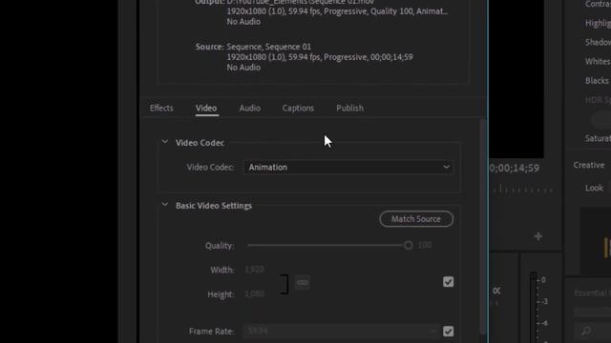Open the Frame Rate dropdown
Image resolution: width=611 pixels, height=343 pixels.
[342, 332]
